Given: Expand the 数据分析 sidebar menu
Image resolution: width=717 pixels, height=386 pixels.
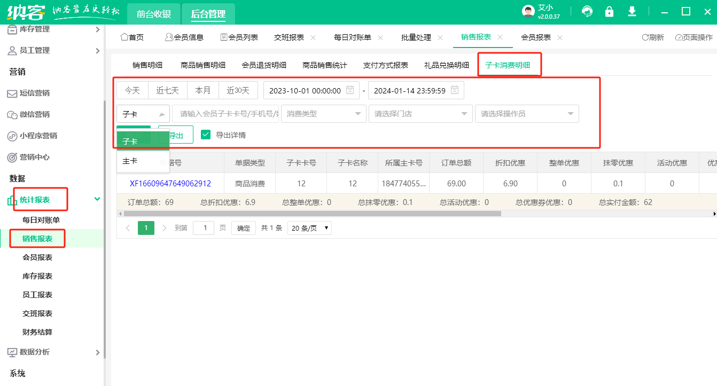Looking at the screenshot, I should click(52, 352).
